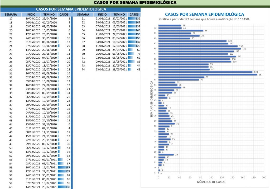The width and height of the screenshot is (270, 189).
Task: Click the week 74 cell in the table
Action: (83, 69)
